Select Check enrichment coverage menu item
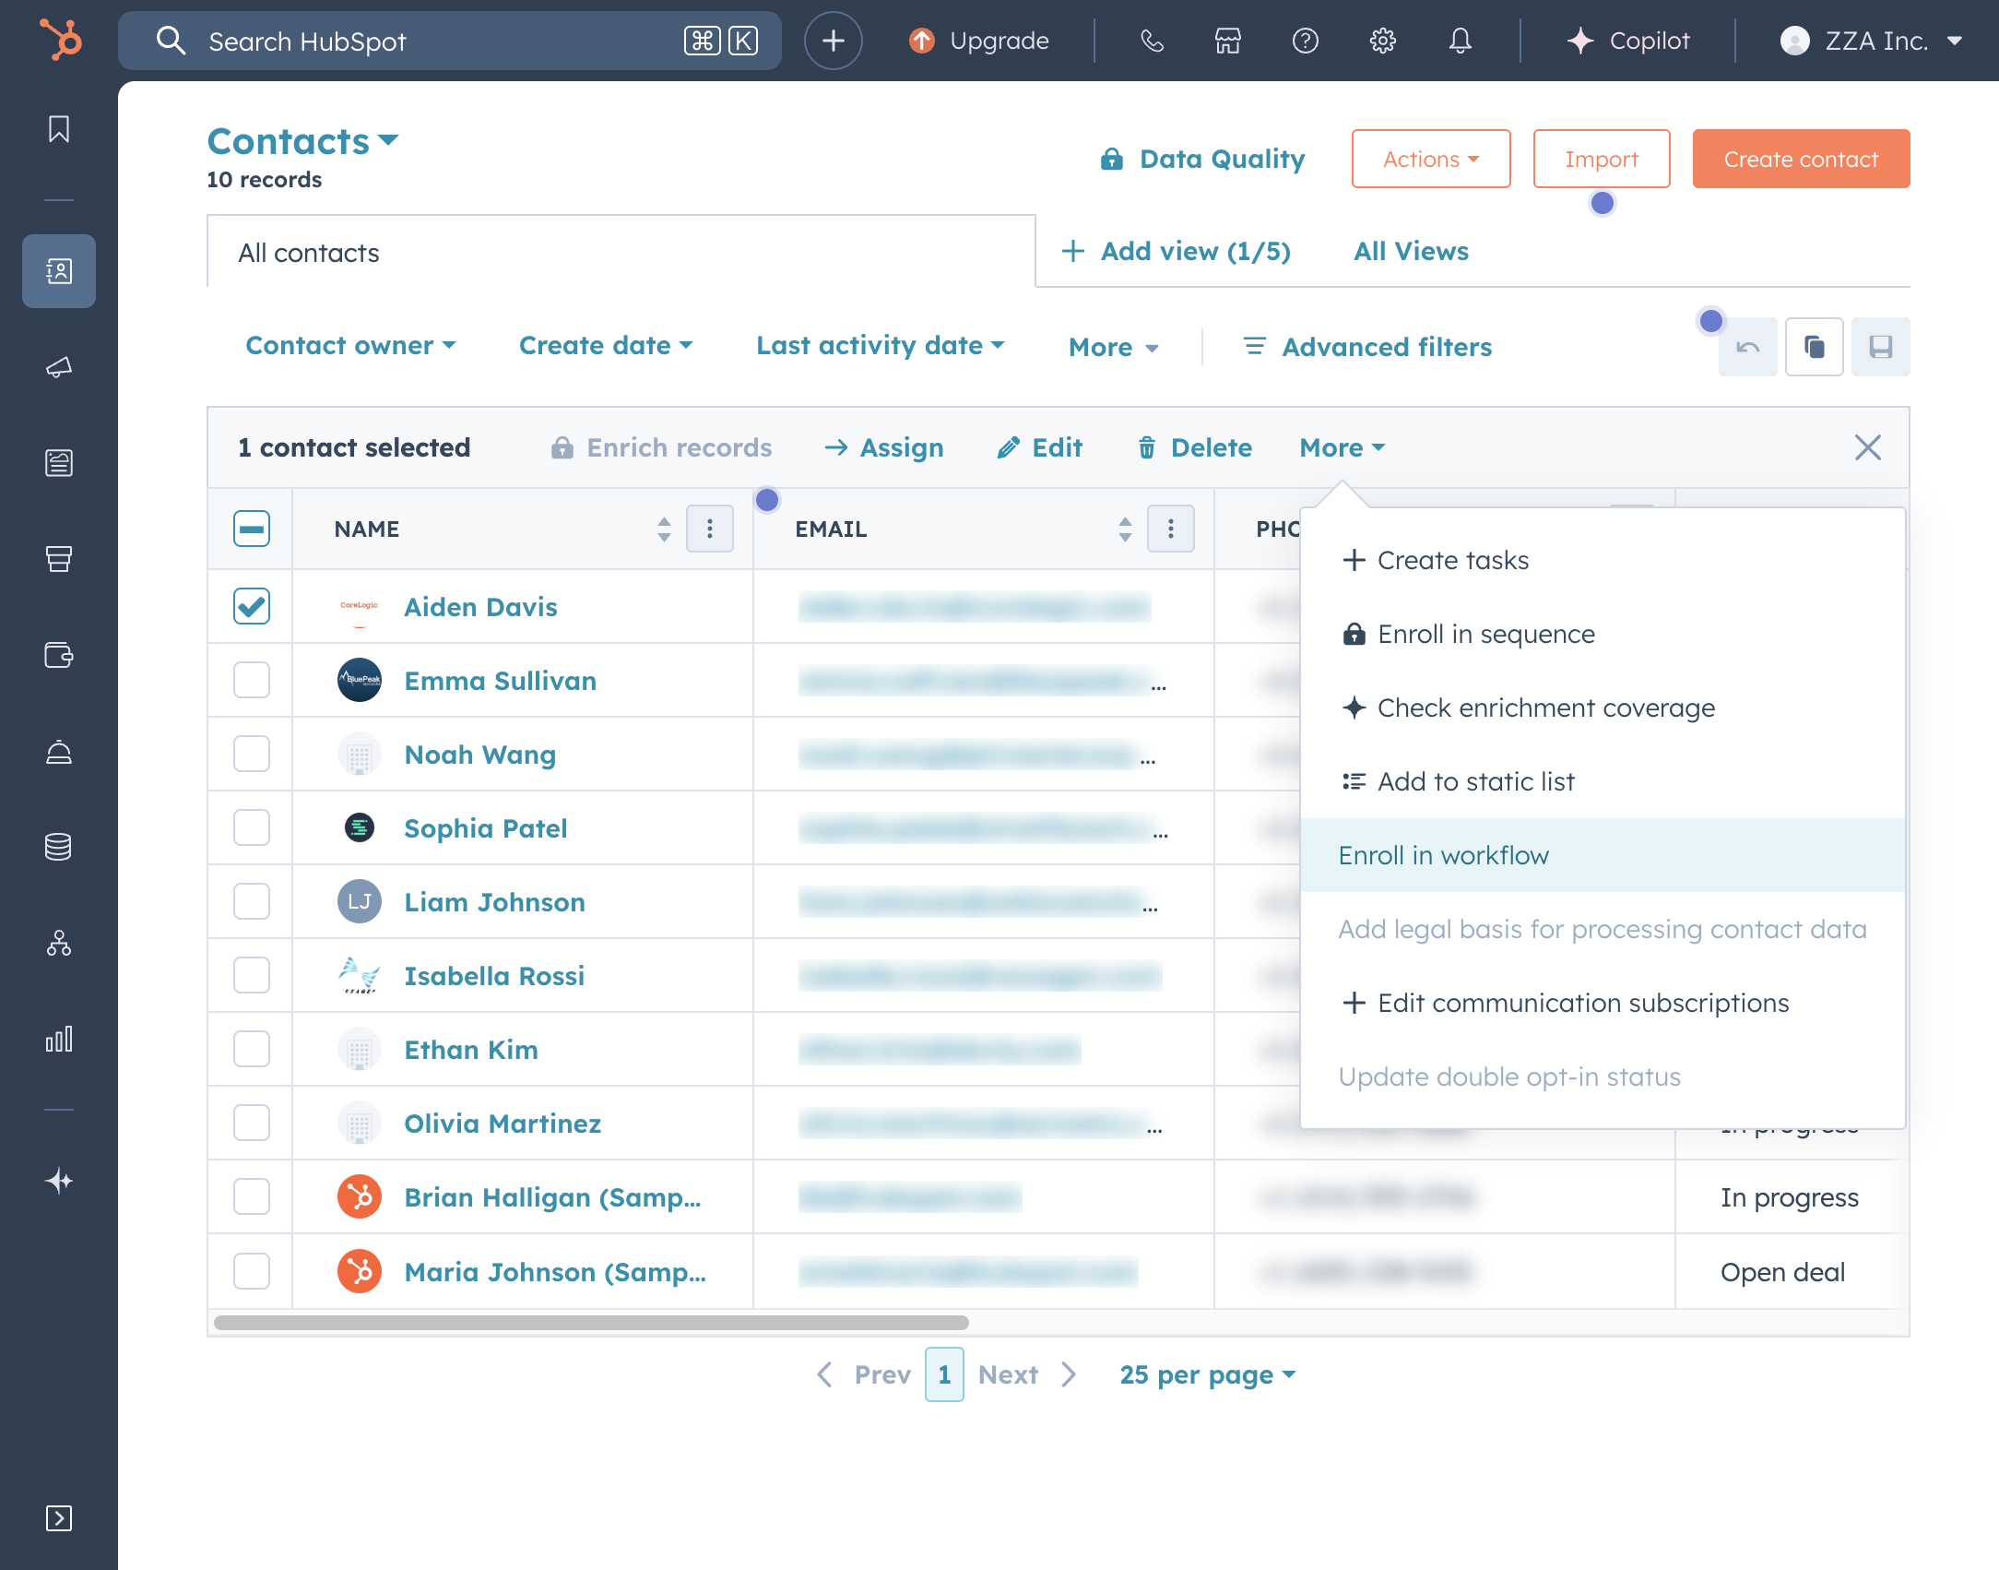Image resolution: width=1999 pixels, height=1570 pixels. pos(1603,708)
